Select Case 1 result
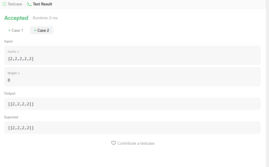The width and height of the screenshot is (269, 167). coord(16,30)
